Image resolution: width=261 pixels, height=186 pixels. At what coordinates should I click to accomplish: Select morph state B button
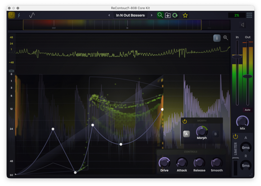pyautogui.click(x=216, y=134)
